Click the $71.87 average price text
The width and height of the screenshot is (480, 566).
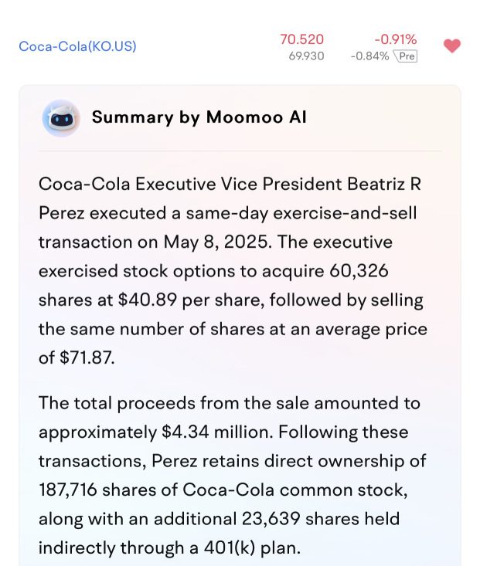87,358
